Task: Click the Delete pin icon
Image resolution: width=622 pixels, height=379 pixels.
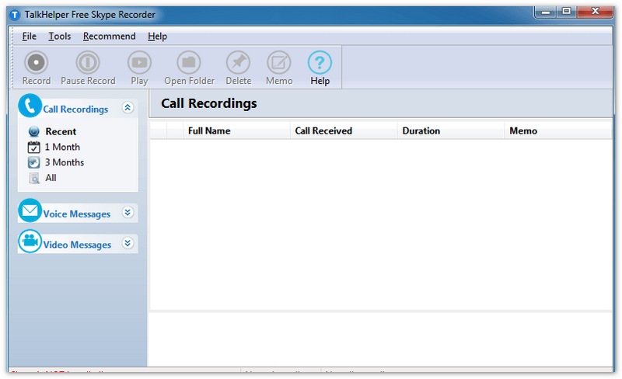Action: [238, 62]
